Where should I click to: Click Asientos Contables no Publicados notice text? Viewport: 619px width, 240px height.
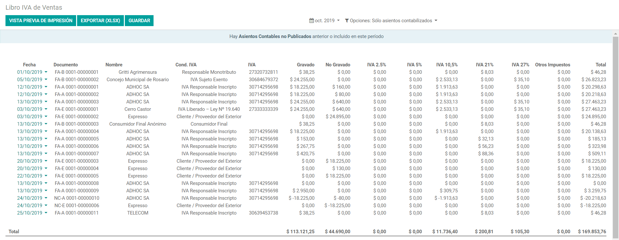(x=275, y=36)
